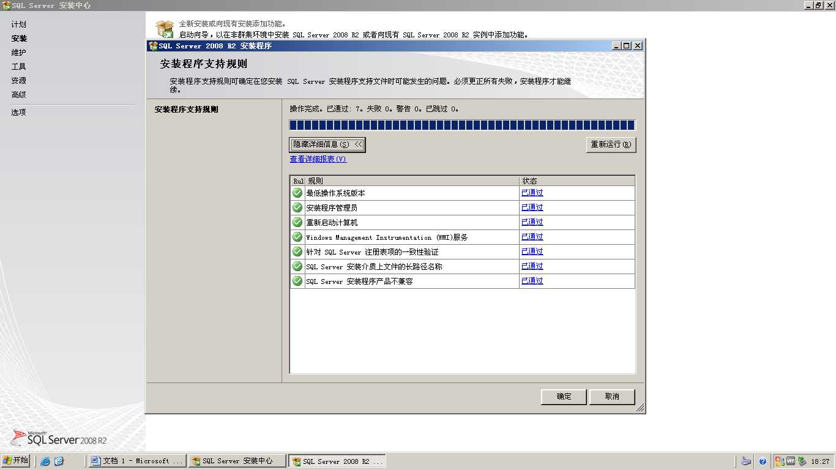The image size is (836, 470).
Task: Click the second quick launch browser icon
Action: point(59,461)
